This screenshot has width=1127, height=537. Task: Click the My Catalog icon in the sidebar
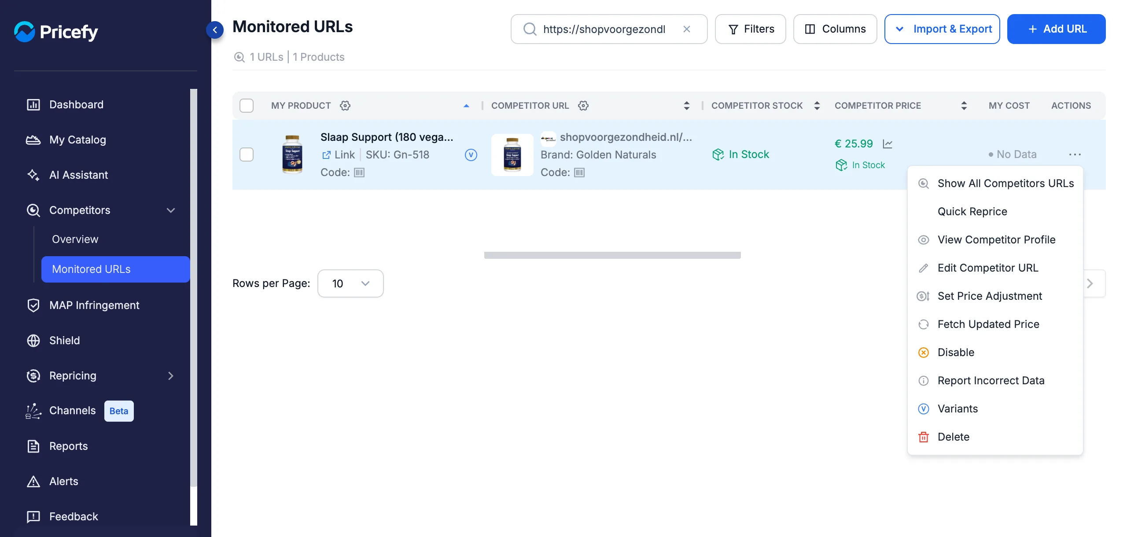point(33,140)
